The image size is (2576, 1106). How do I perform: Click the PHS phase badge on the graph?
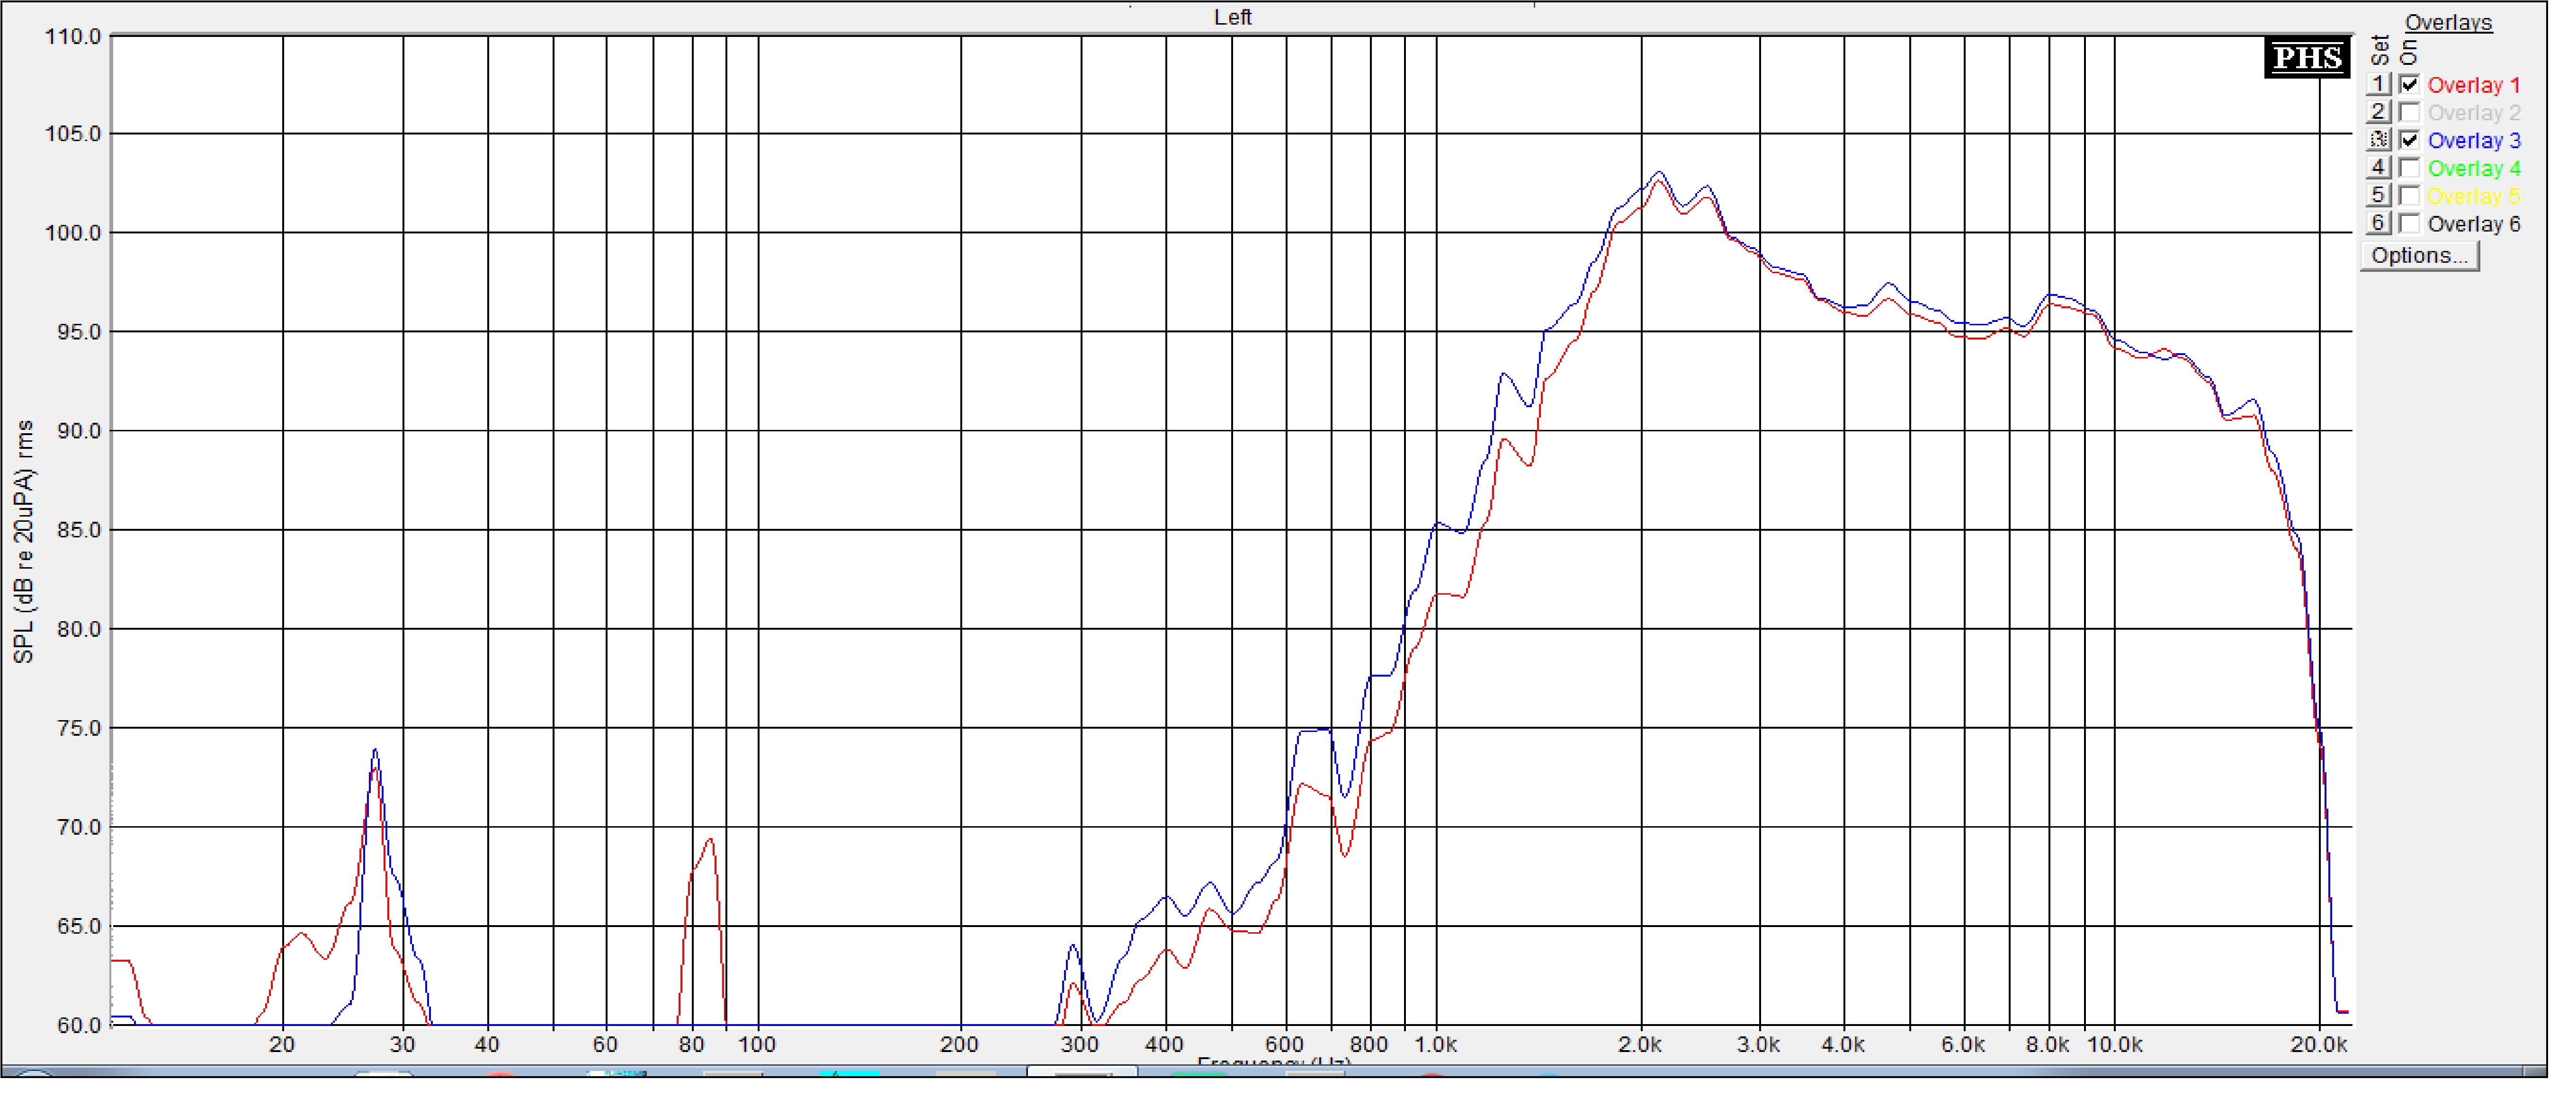(2306, 58)
